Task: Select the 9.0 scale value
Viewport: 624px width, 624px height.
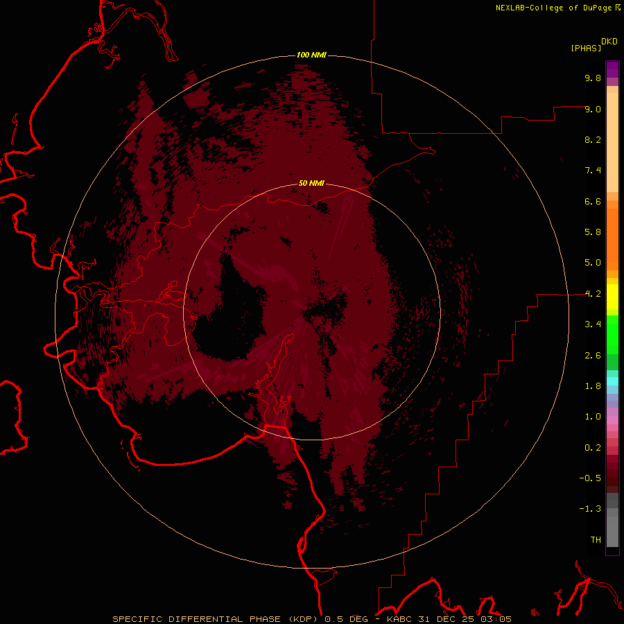Action: tap(593, 109)
